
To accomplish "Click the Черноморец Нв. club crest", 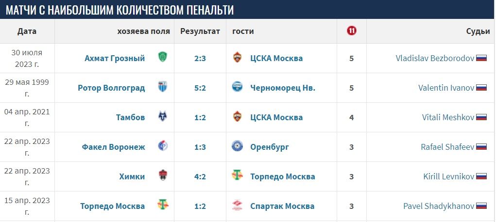I will coord(237,87).
